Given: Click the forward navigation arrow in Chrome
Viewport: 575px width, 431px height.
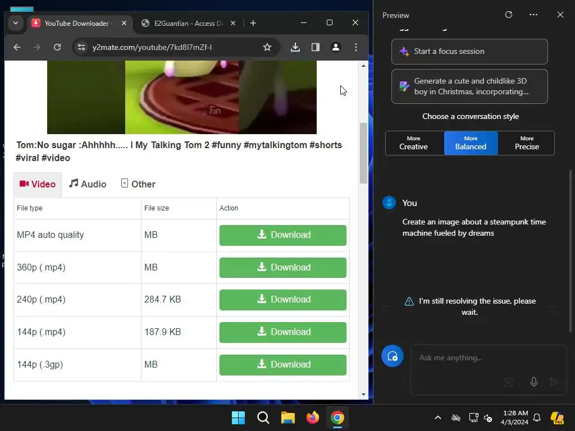Looking at the screenshot, I should click(x=36, y=47).
